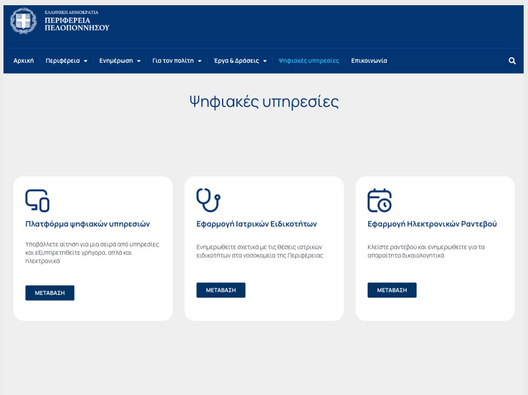
Task: Click the Ψηφιακές υπηρεσίες page heading
Action: [264, 102]
